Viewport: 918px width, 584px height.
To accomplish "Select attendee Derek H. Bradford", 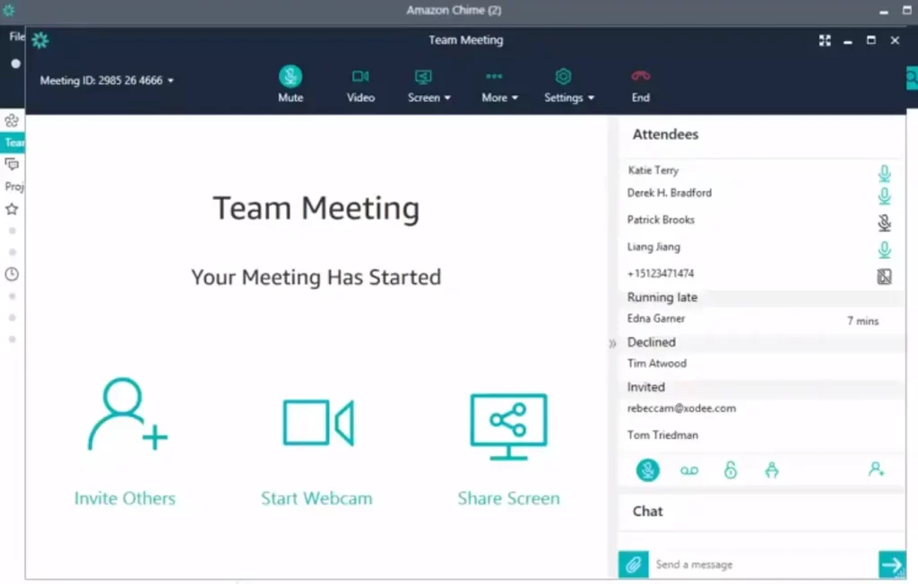I will (669, 193).
